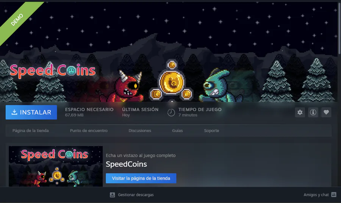Click the download tray icon in the bottom bar
341x203 pixels.
[x=112, y=195]
